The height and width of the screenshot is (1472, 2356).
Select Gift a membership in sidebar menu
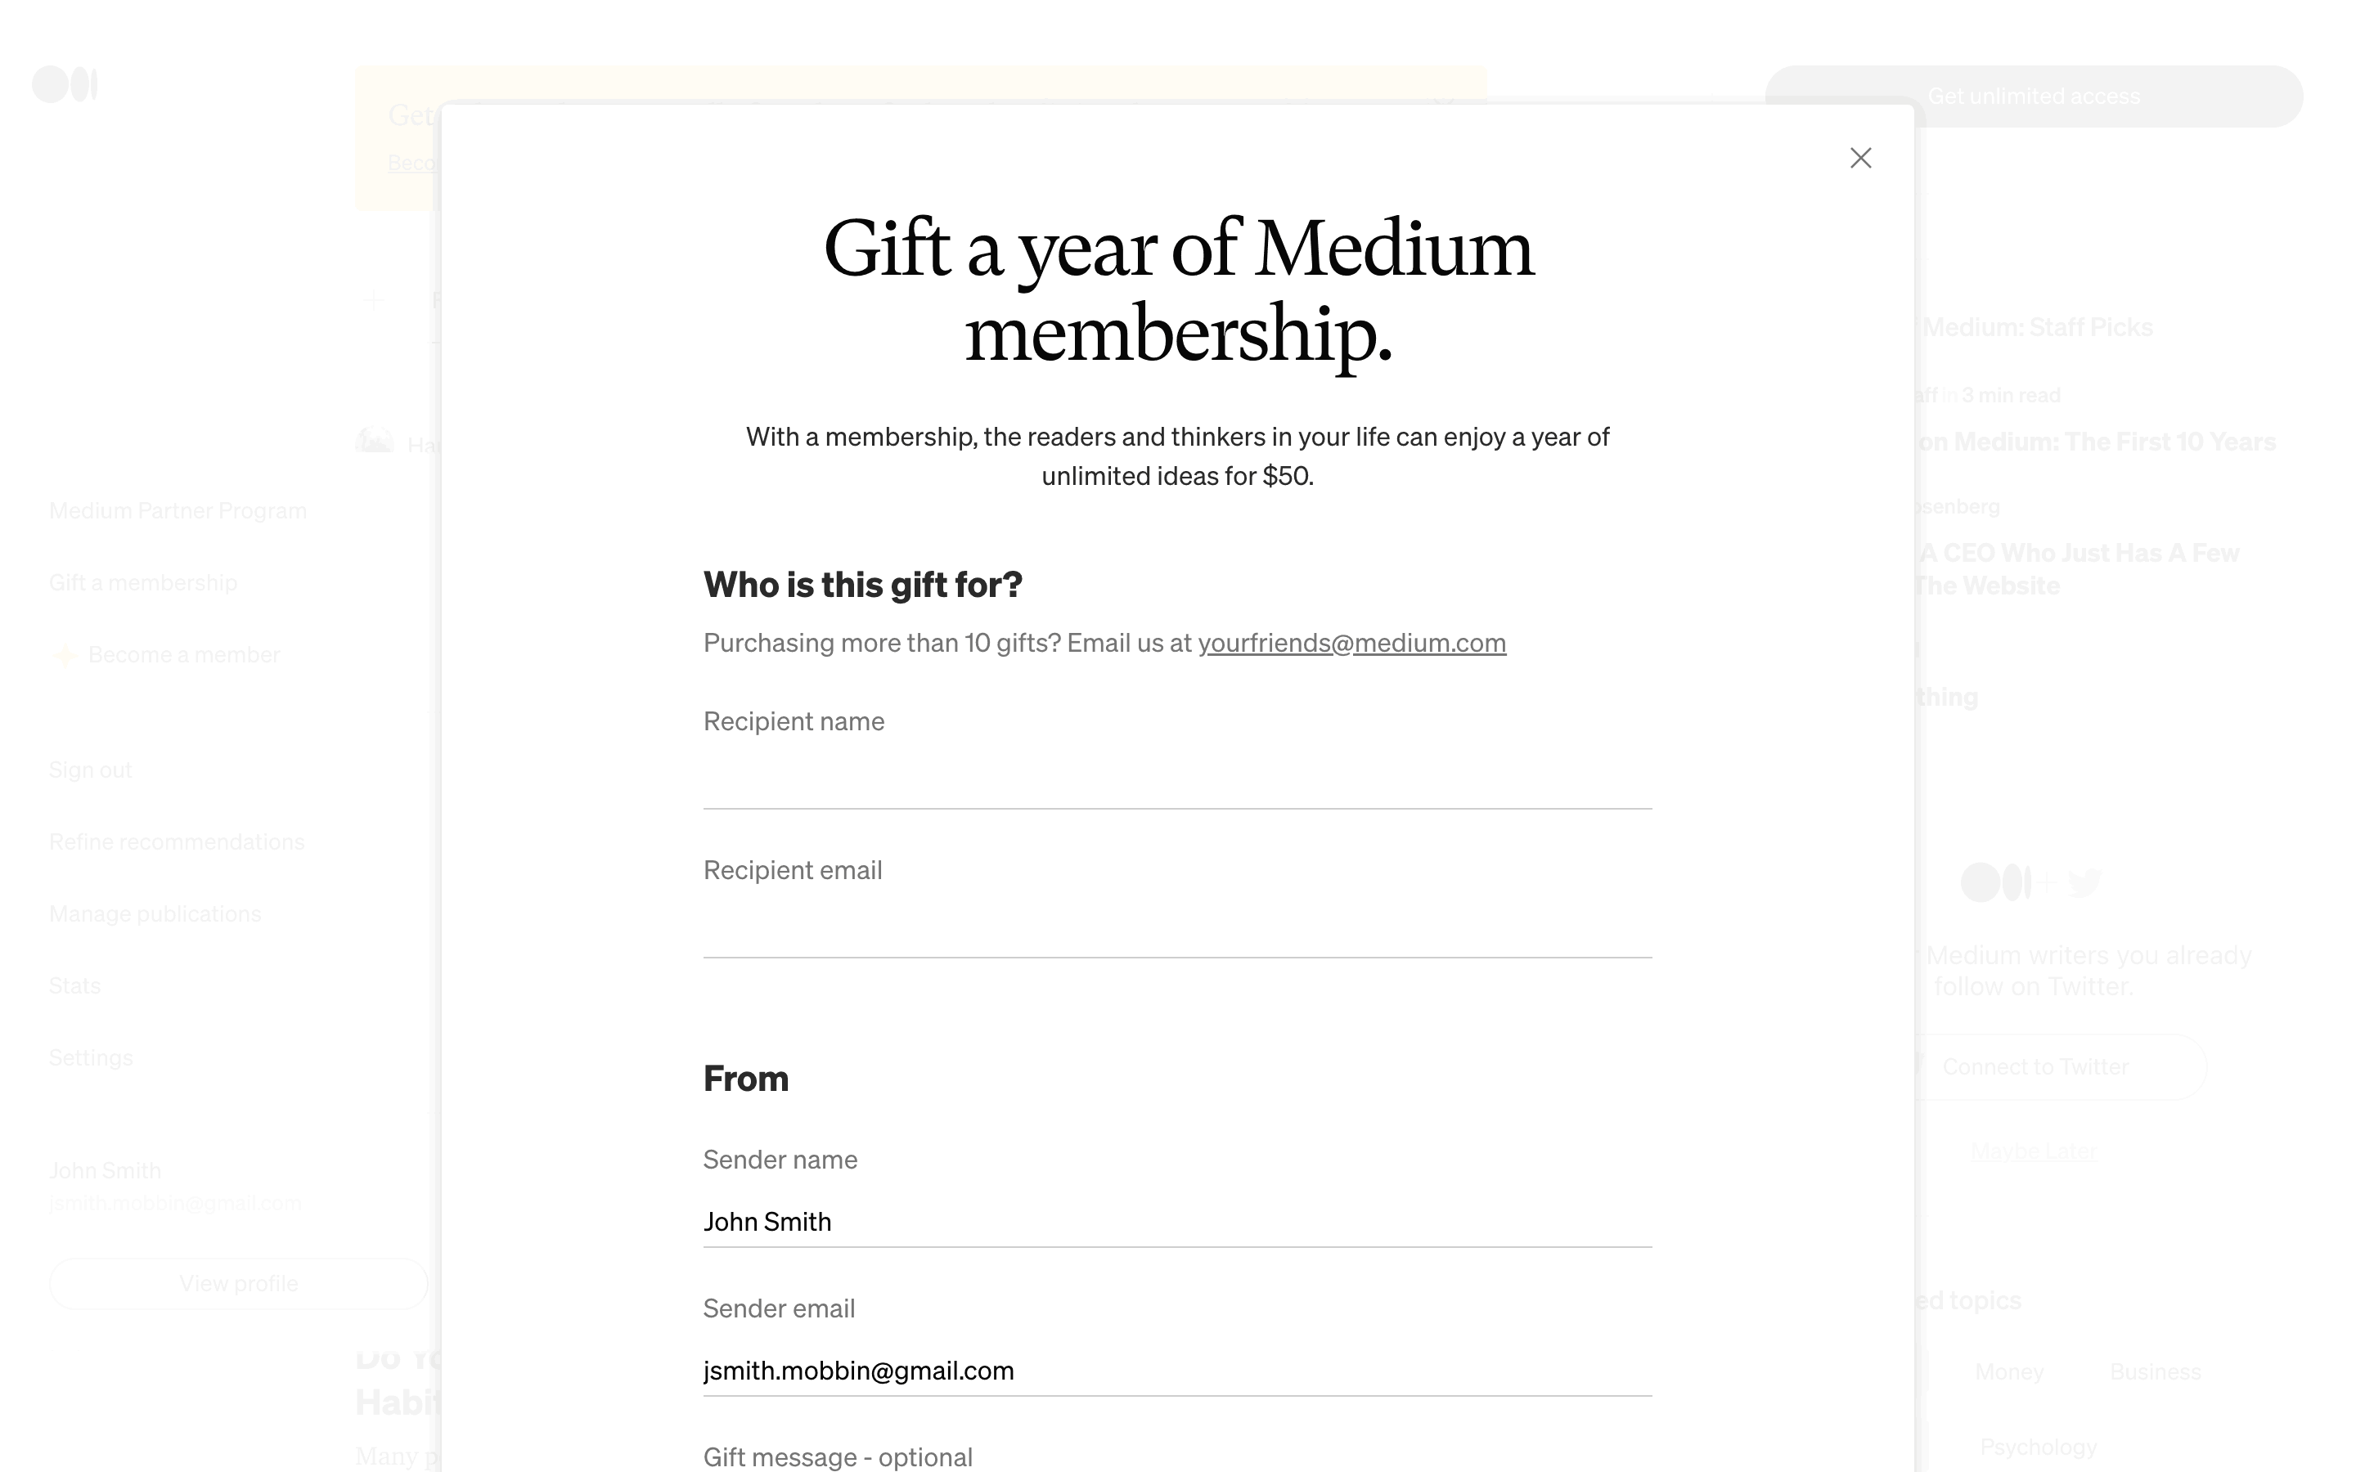click(143, 583)
